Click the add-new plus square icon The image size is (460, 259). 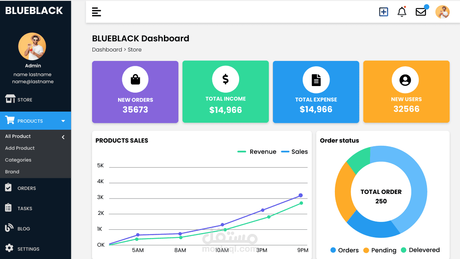click(x=383, y=12)
